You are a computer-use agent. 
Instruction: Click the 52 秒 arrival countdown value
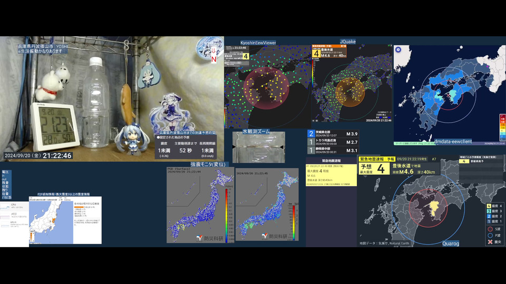[185, 150]
